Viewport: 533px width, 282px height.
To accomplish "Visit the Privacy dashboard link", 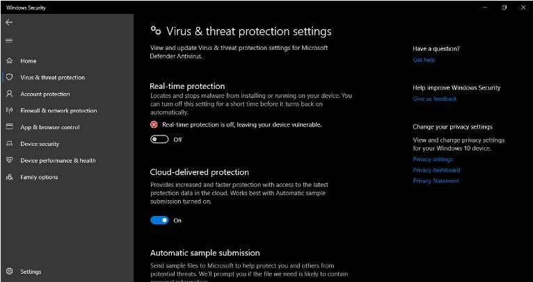I will (436, 170).
